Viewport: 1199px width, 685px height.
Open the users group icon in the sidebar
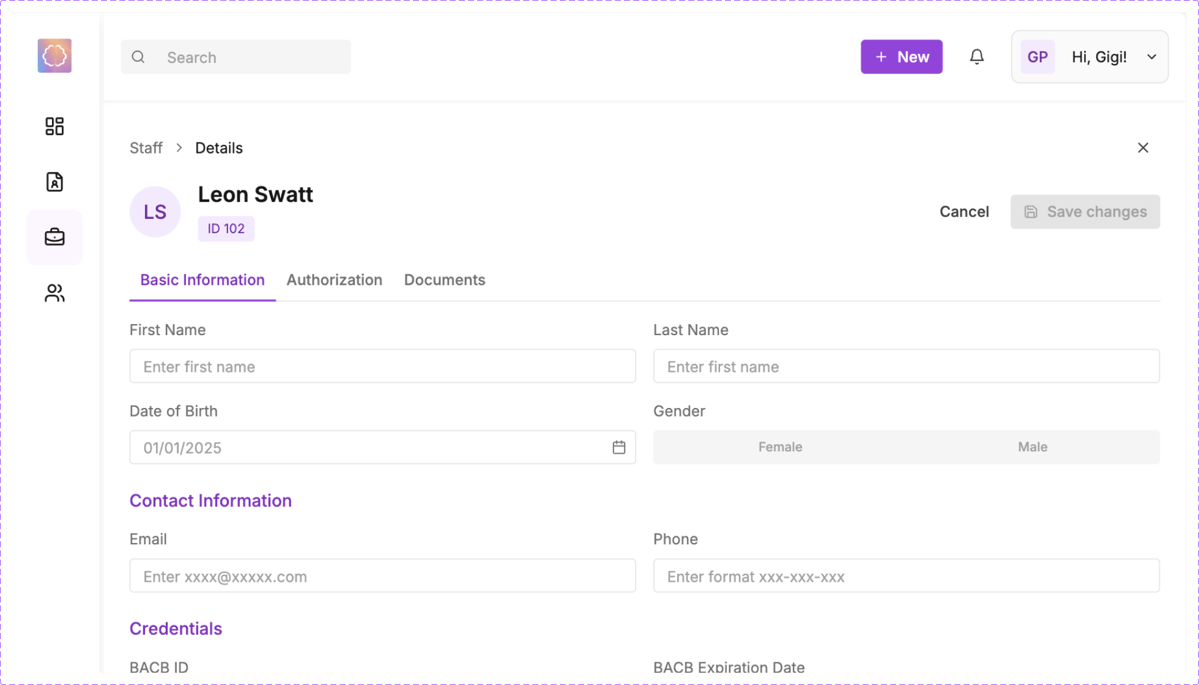point(54,293)
